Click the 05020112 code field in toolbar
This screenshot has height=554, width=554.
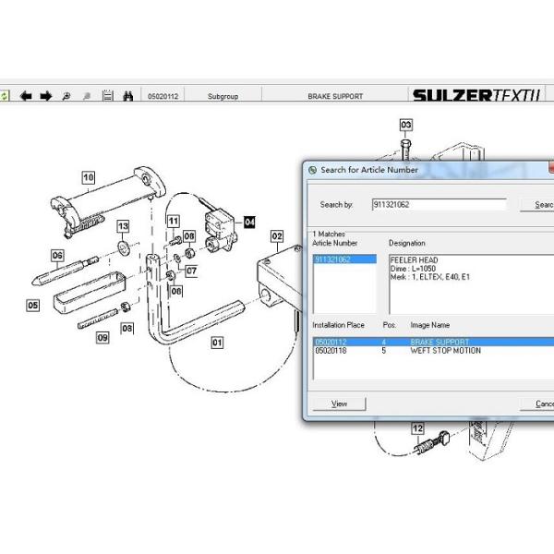pyautogui.click(x=163, y=96)
